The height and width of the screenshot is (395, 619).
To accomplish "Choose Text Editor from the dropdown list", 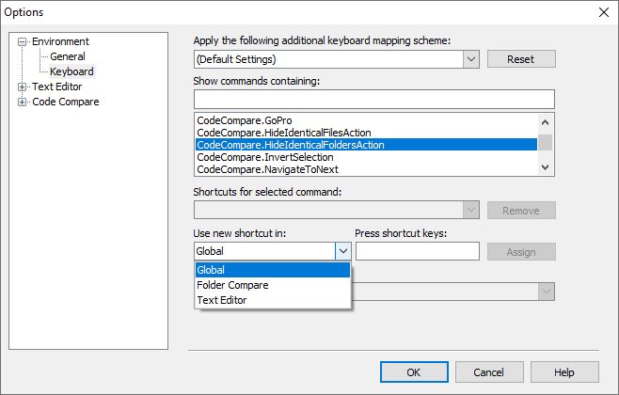I will 273,300.
